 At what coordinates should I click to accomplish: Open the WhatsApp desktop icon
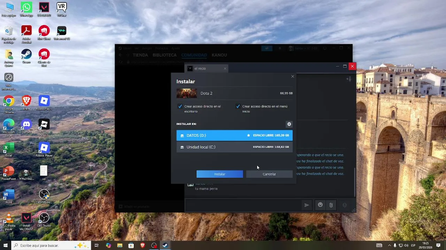26,10
